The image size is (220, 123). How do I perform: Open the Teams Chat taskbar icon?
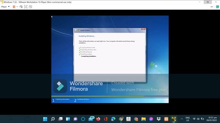pyautogui.click(x=75, y=119)
